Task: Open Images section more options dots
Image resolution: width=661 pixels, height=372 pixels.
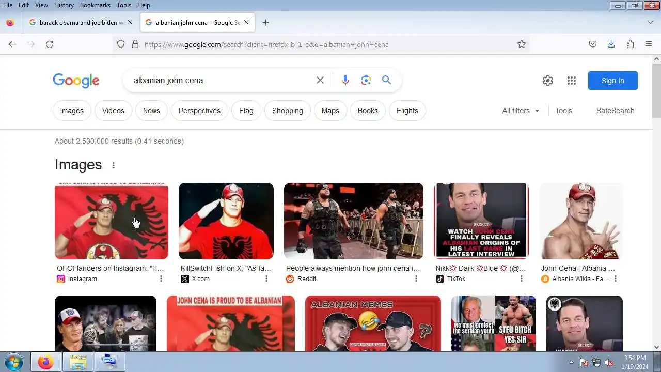Action: click(x=114, y=165)
